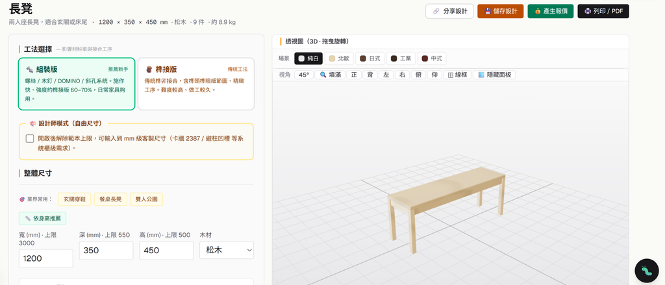This screenshot has width=665, height=285.
Task: Apply the 餐桌長凳 preset
Action: (x=110, y=199)
